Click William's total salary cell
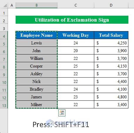Screen dimensions: 134x133 point(111,58)
